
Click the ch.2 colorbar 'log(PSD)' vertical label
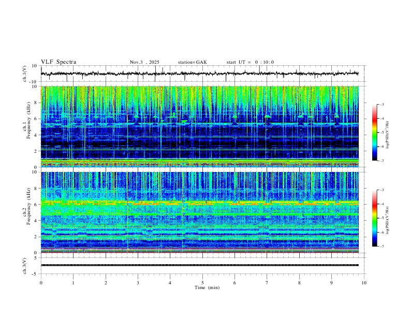click(387, 220)
